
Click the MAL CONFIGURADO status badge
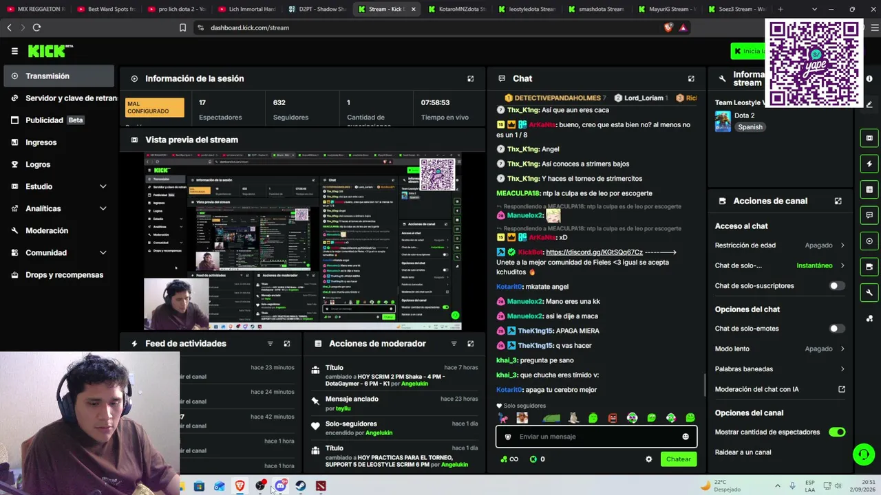(x=155, y=107)
